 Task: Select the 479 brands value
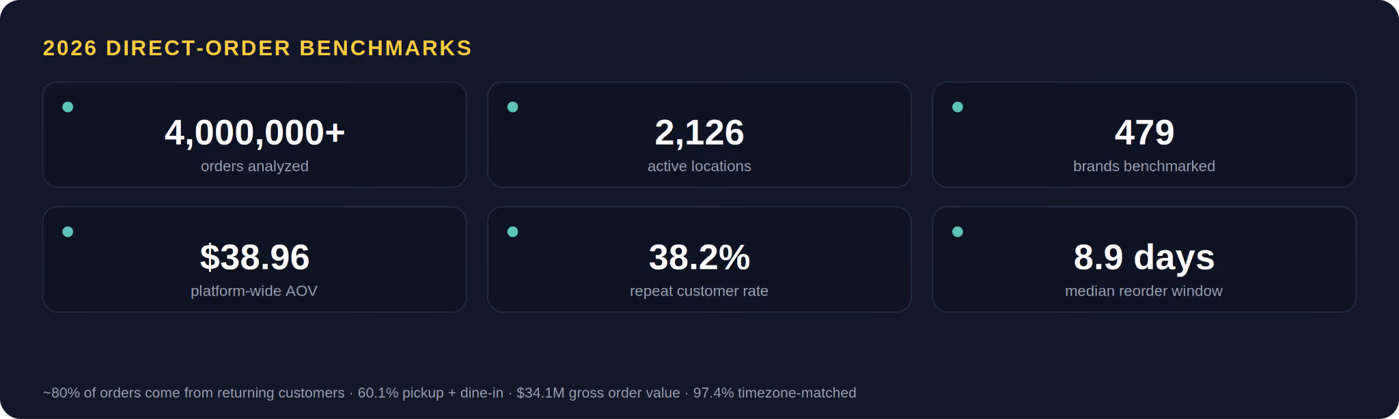pyautogui.click(x=1144, y=132)
